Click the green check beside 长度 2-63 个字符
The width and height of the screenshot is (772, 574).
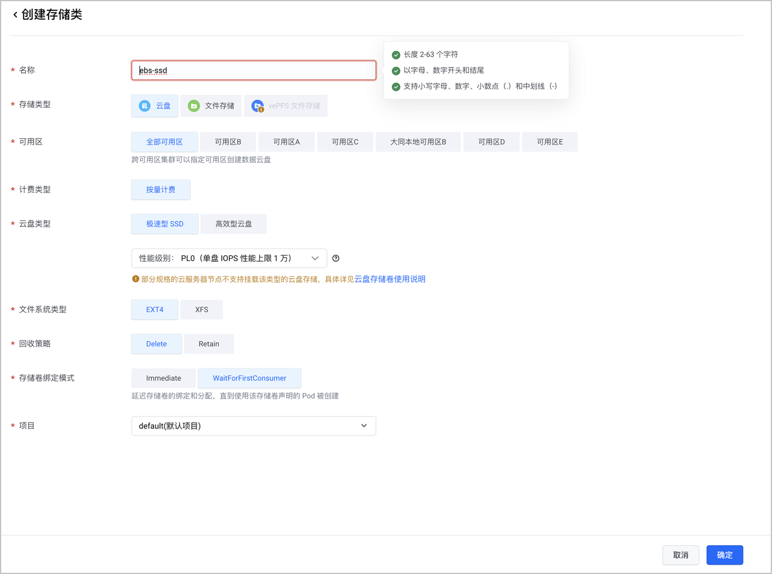tap(396, 55)
